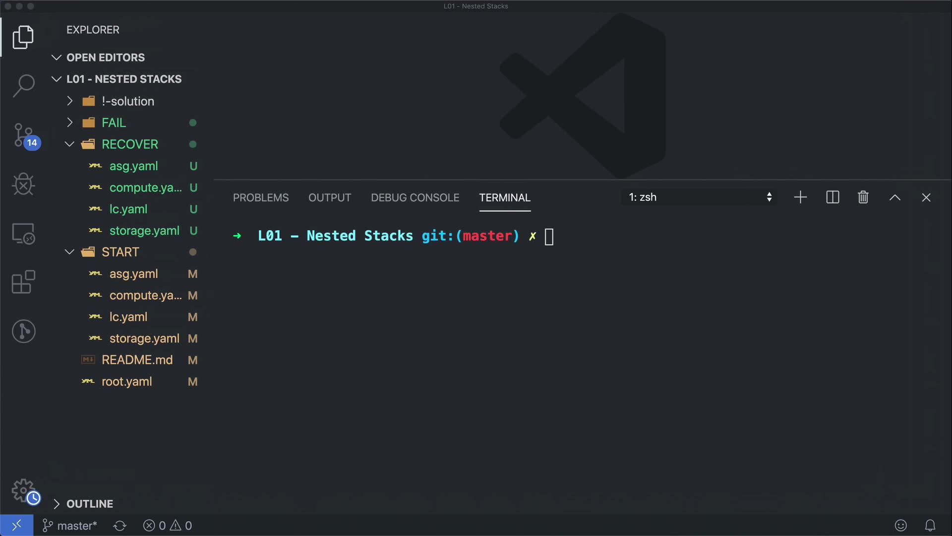The image size is (952, 536).
Task: Toggle the remote window indicator
Action: (16, 525)
